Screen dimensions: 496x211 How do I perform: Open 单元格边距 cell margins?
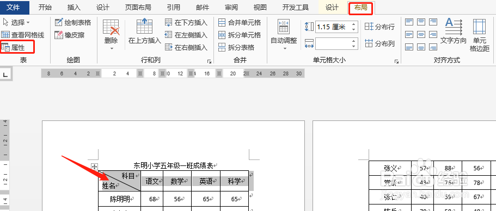480,35
